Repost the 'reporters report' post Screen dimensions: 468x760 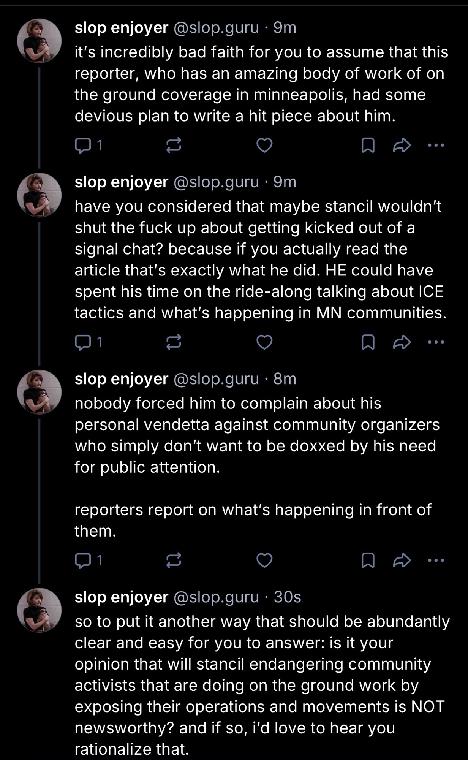(x=174, y=560)
